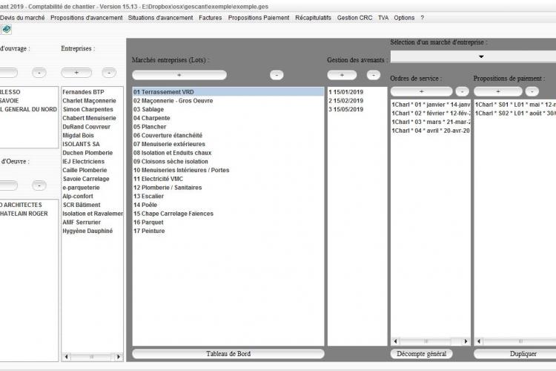The width and height of the screenshot is (556, 371).
Task: Open the Factures menu
Action: pos(211,18)
